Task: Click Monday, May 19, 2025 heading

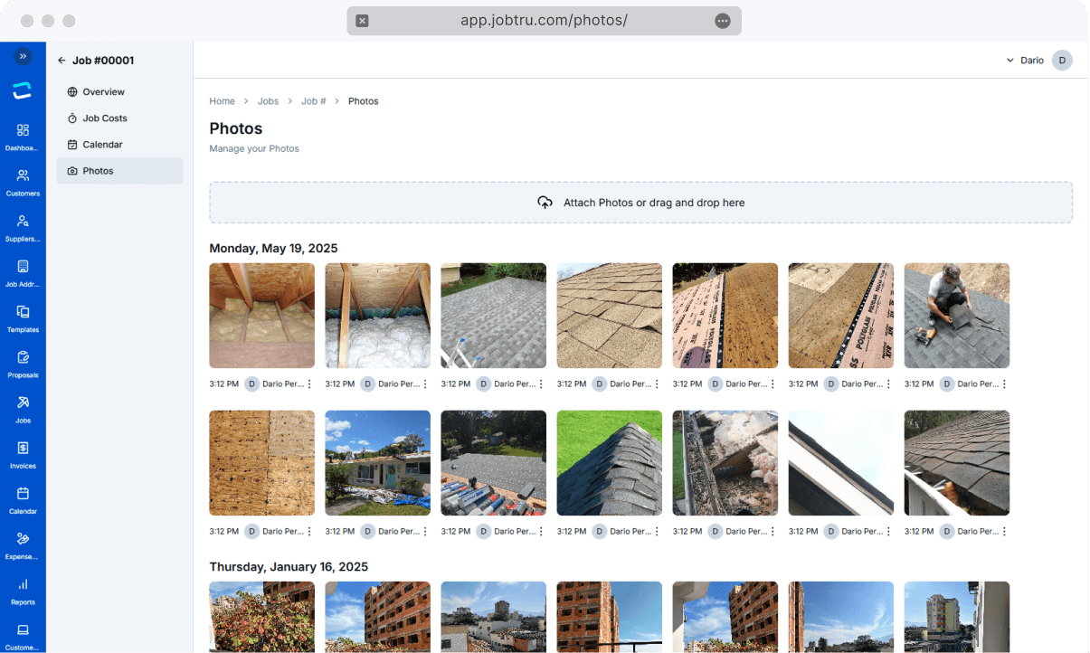Action: (273, 249)
